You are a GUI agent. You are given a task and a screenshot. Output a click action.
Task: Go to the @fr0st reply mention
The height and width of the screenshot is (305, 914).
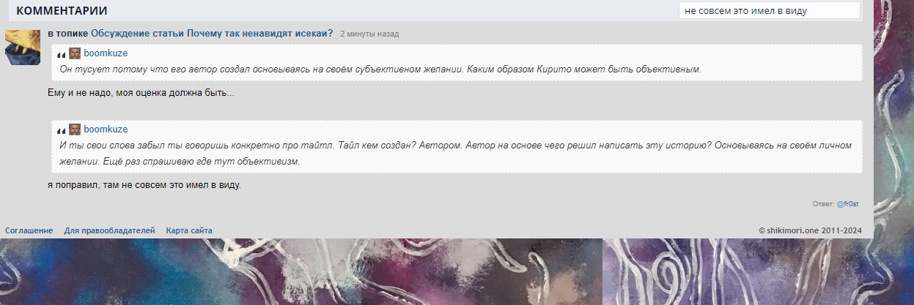(847, 203)
